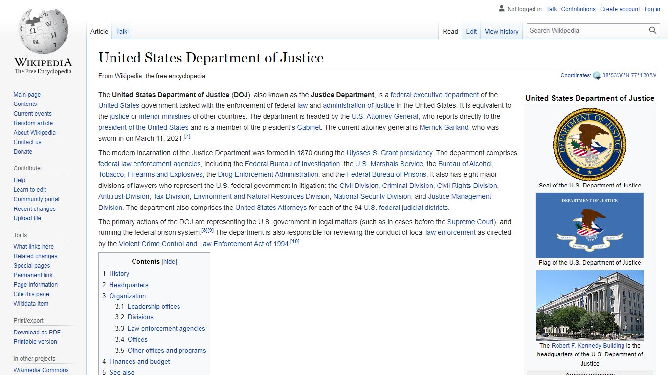Click Contact us in sidebar
Screen dimensions: 668x375
point(27,142)
